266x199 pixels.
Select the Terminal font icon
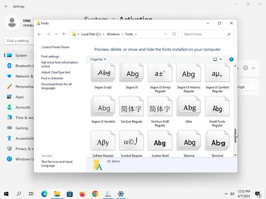(217, 140)
